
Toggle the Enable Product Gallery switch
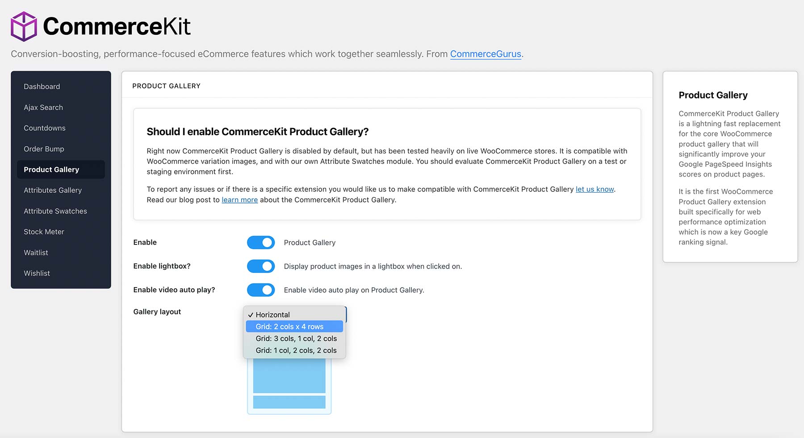(x=261, y=243)
